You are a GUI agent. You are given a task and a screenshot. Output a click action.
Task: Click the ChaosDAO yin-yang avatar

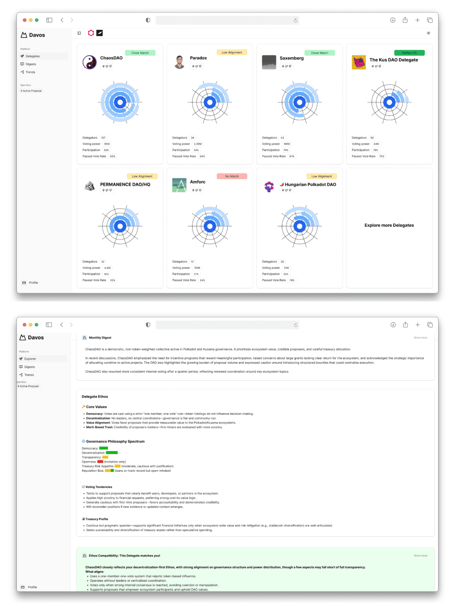click(x=89, y=62)
